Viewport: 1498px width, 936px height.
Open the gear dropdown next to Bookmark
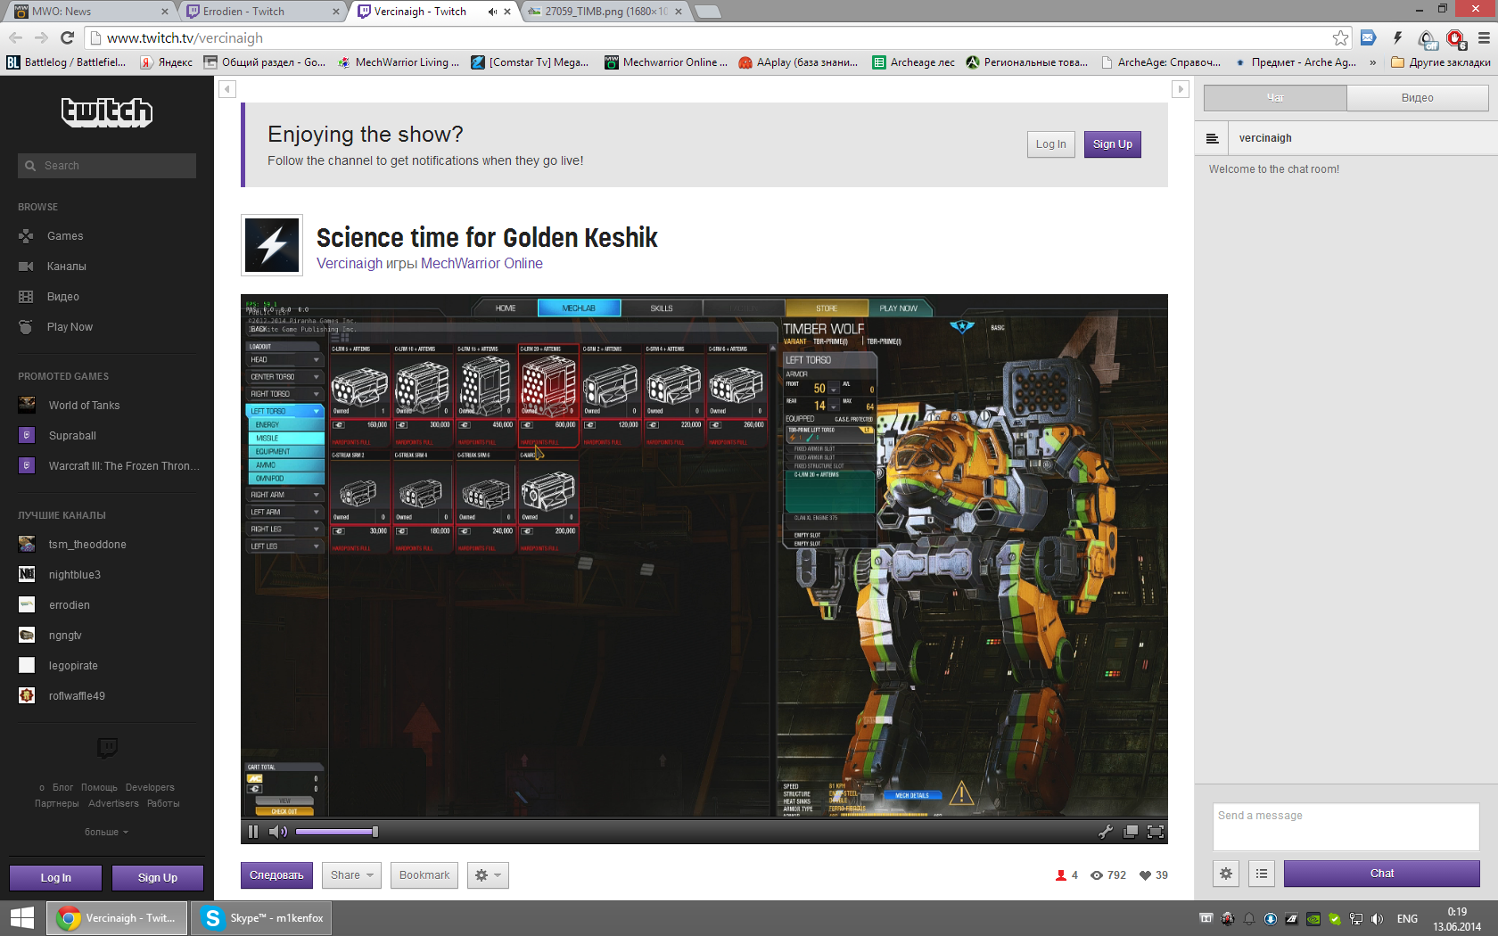coord(488,875)
